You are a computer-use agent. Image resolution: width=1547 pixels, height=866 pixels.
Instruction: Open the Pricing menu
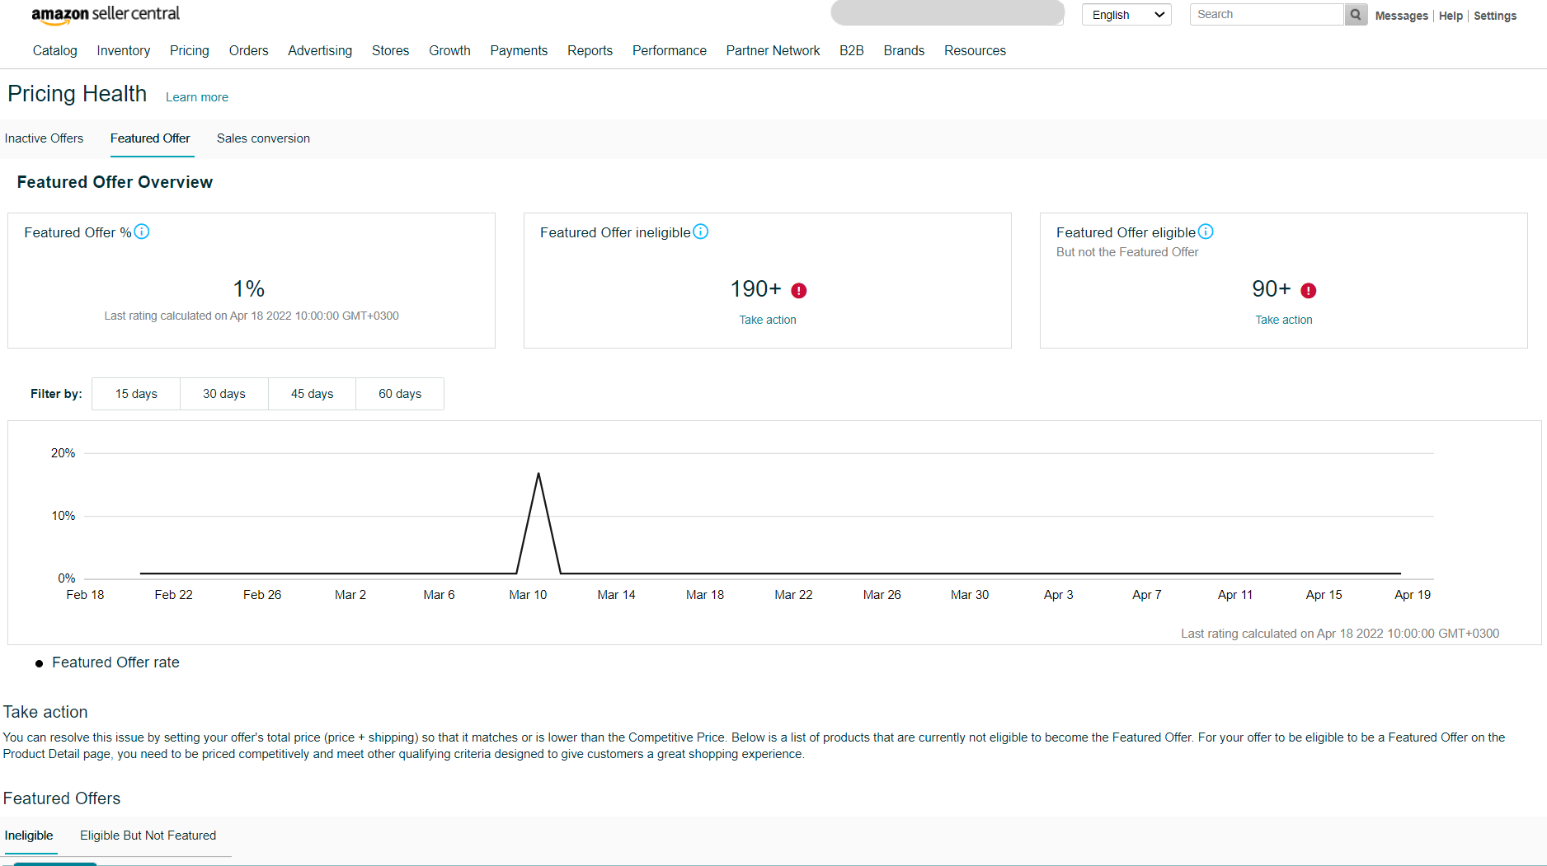point(190,50)
